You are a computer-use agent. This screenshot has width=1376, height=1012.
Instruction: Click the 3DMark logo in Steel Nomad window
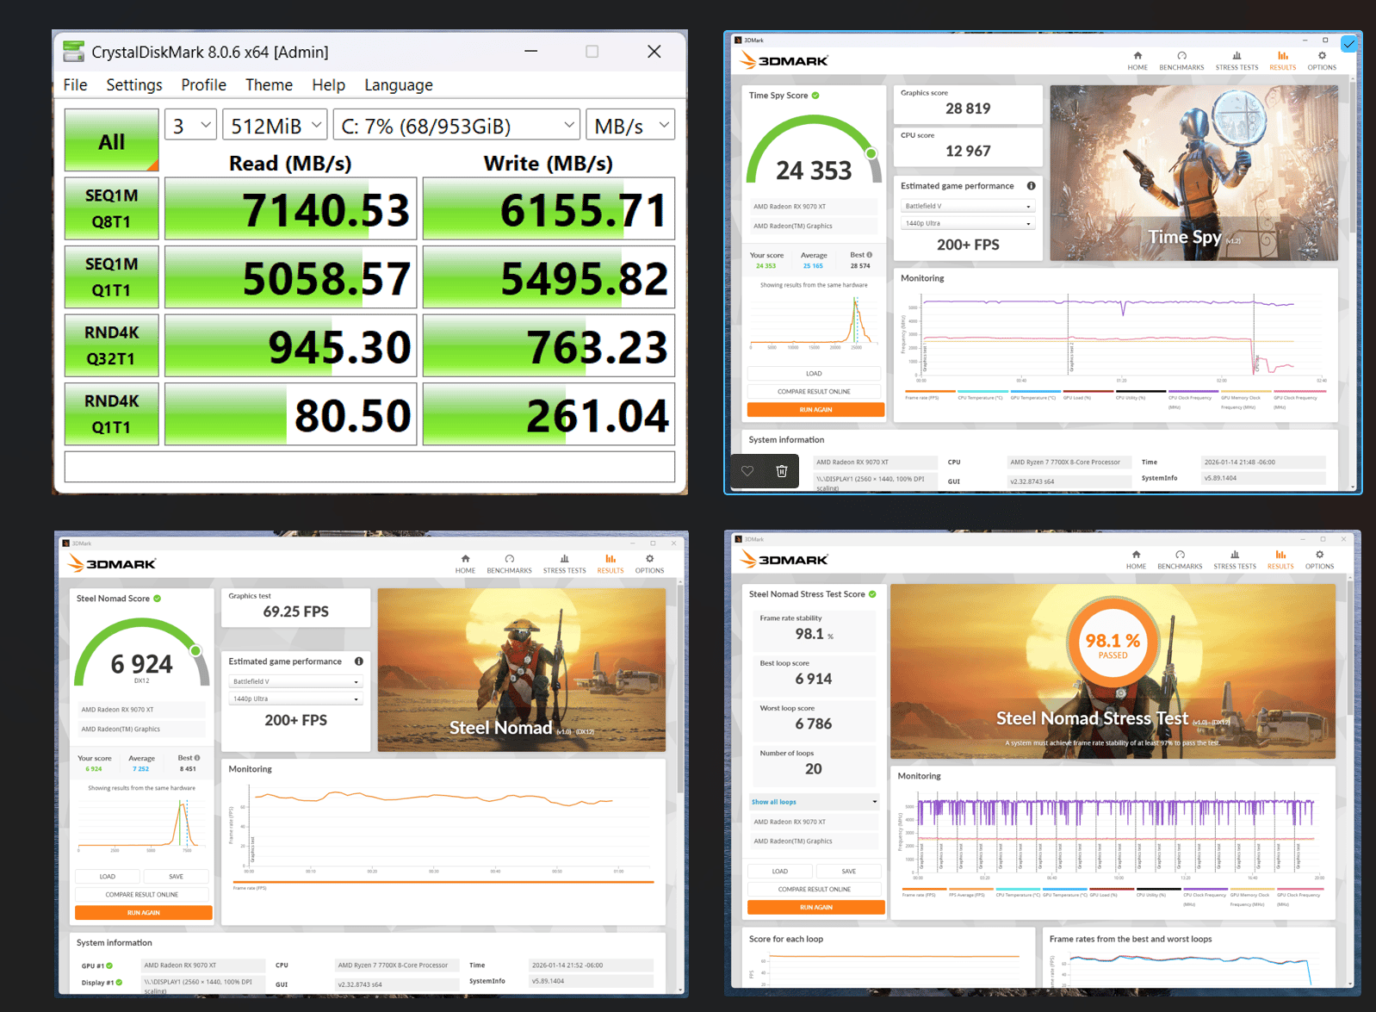click(112, 564)
